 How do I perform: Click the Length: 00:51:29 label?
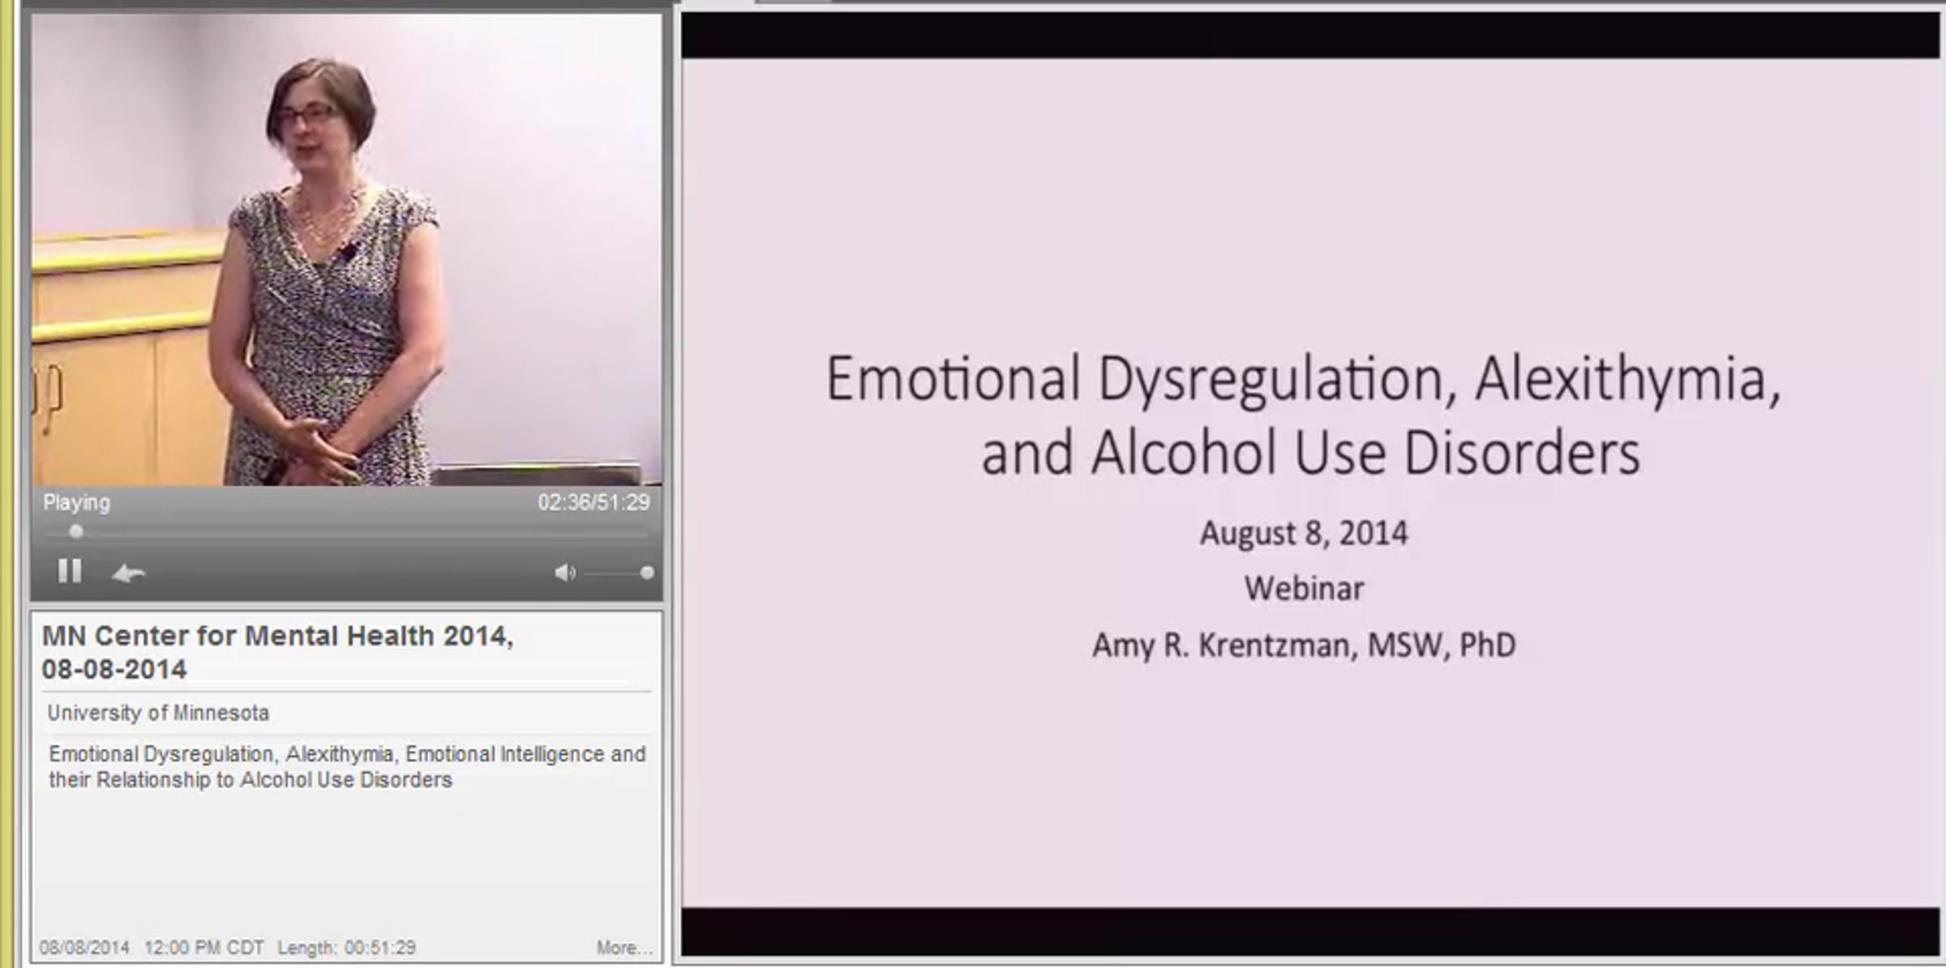[346, 948]
